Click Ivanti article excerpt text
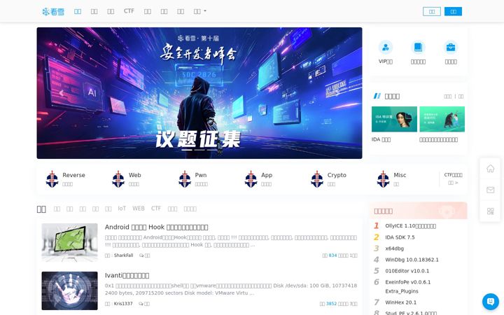Viewport: 504px width, 315px height. (x=231, y=289)
